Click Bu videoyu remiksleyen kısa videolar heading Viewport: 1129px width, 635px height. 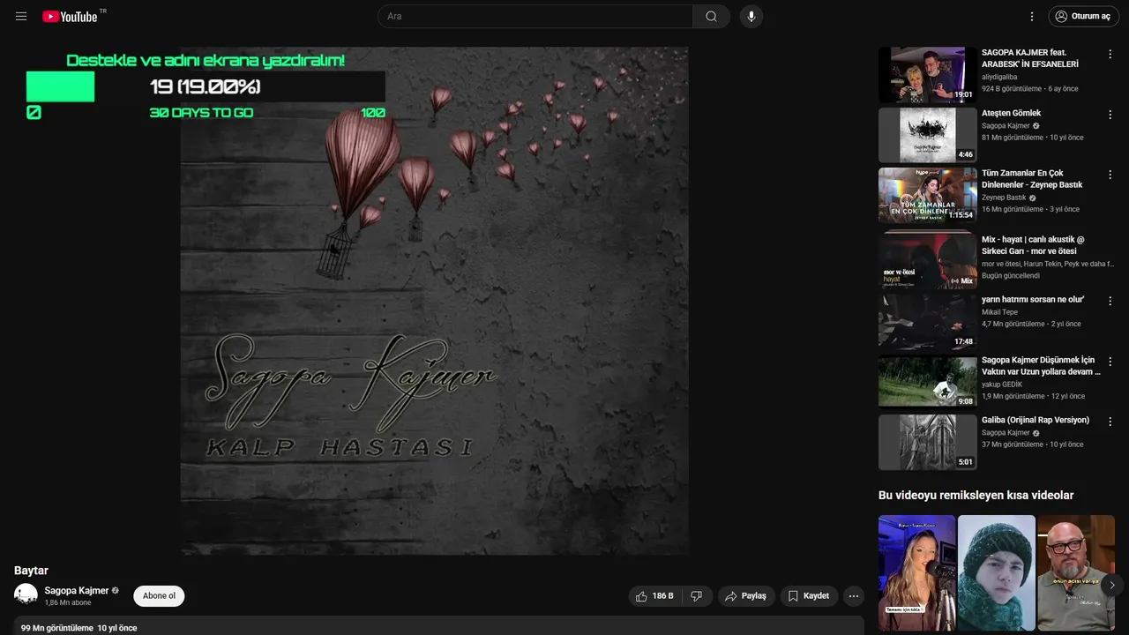coord(976,496)
